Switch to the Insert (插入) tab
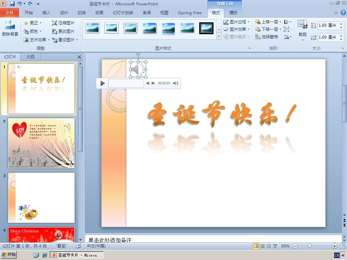The height and width of the screenshot is (260, 347). pyautogui.click(x=46, y=13)
